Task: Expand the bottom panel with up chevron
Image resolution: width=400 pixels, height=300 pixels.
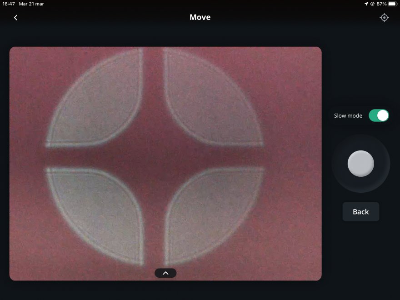Action: coord(165,273)
